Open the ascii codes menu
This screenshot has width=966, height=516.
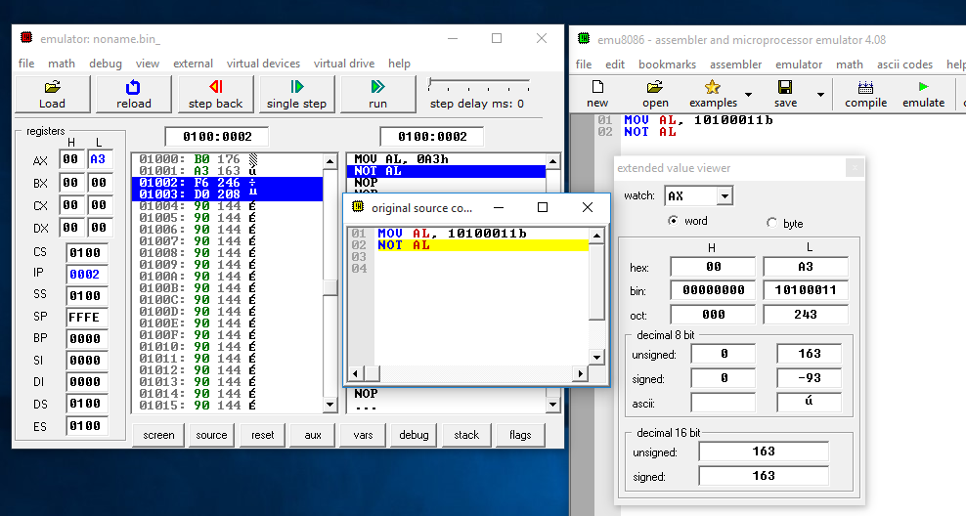(904, 64)
